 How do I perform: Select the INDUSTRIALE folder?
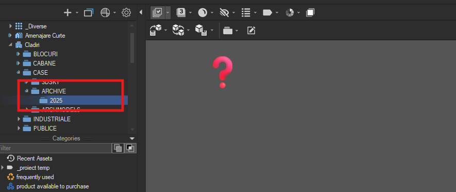[x=52, y=119]
